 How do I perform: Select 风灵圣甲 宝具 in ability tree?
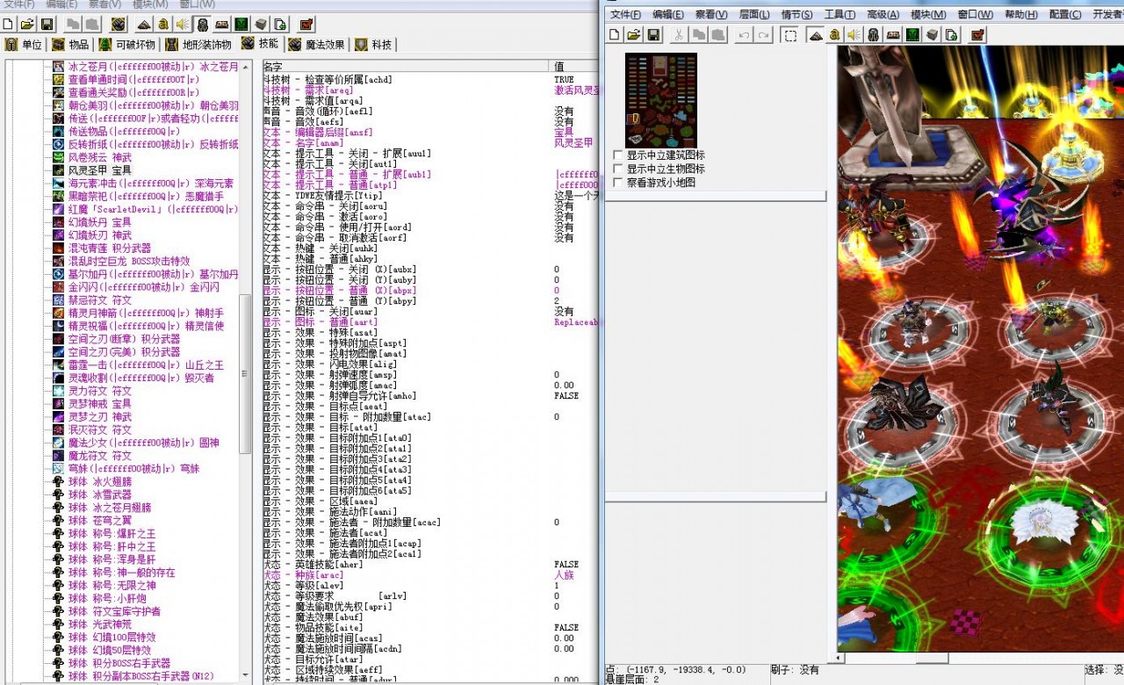99,170
